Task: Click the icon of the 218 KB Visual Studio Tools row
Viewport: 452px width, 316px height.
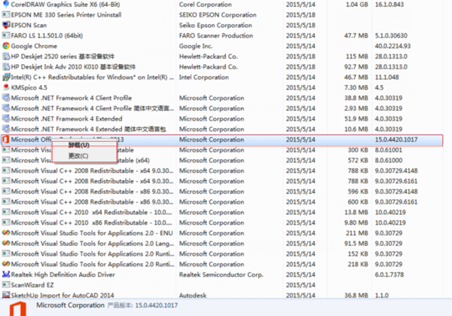Action: (x=6, y=264)
